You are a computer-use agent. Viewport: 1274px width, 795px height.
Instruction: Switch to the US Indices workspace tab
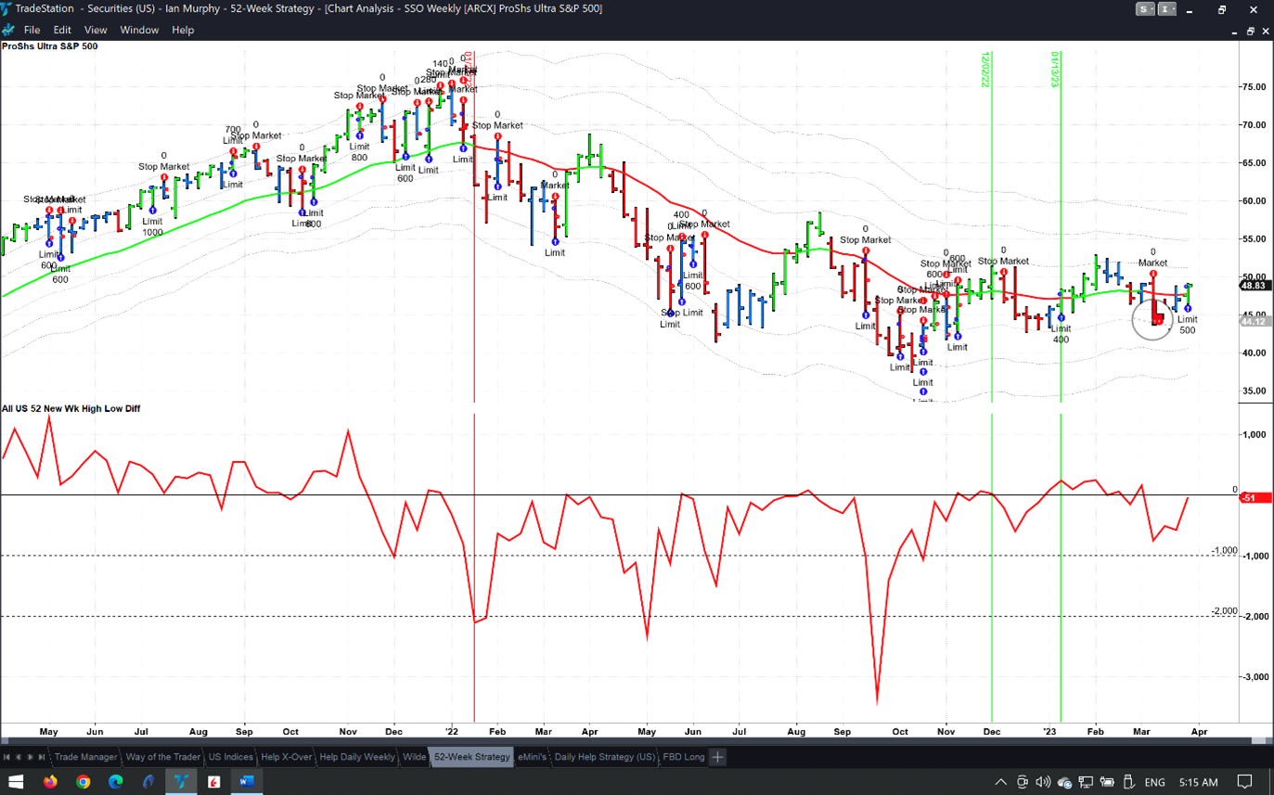(x=230, y=757)
